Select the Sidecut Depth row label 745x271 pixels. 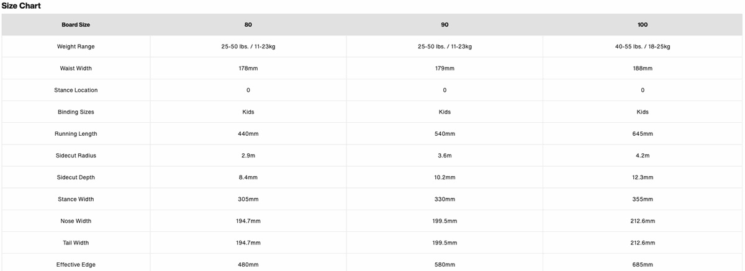pos(76,177)
